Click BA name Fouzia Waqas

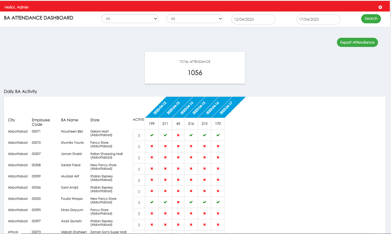72,199
